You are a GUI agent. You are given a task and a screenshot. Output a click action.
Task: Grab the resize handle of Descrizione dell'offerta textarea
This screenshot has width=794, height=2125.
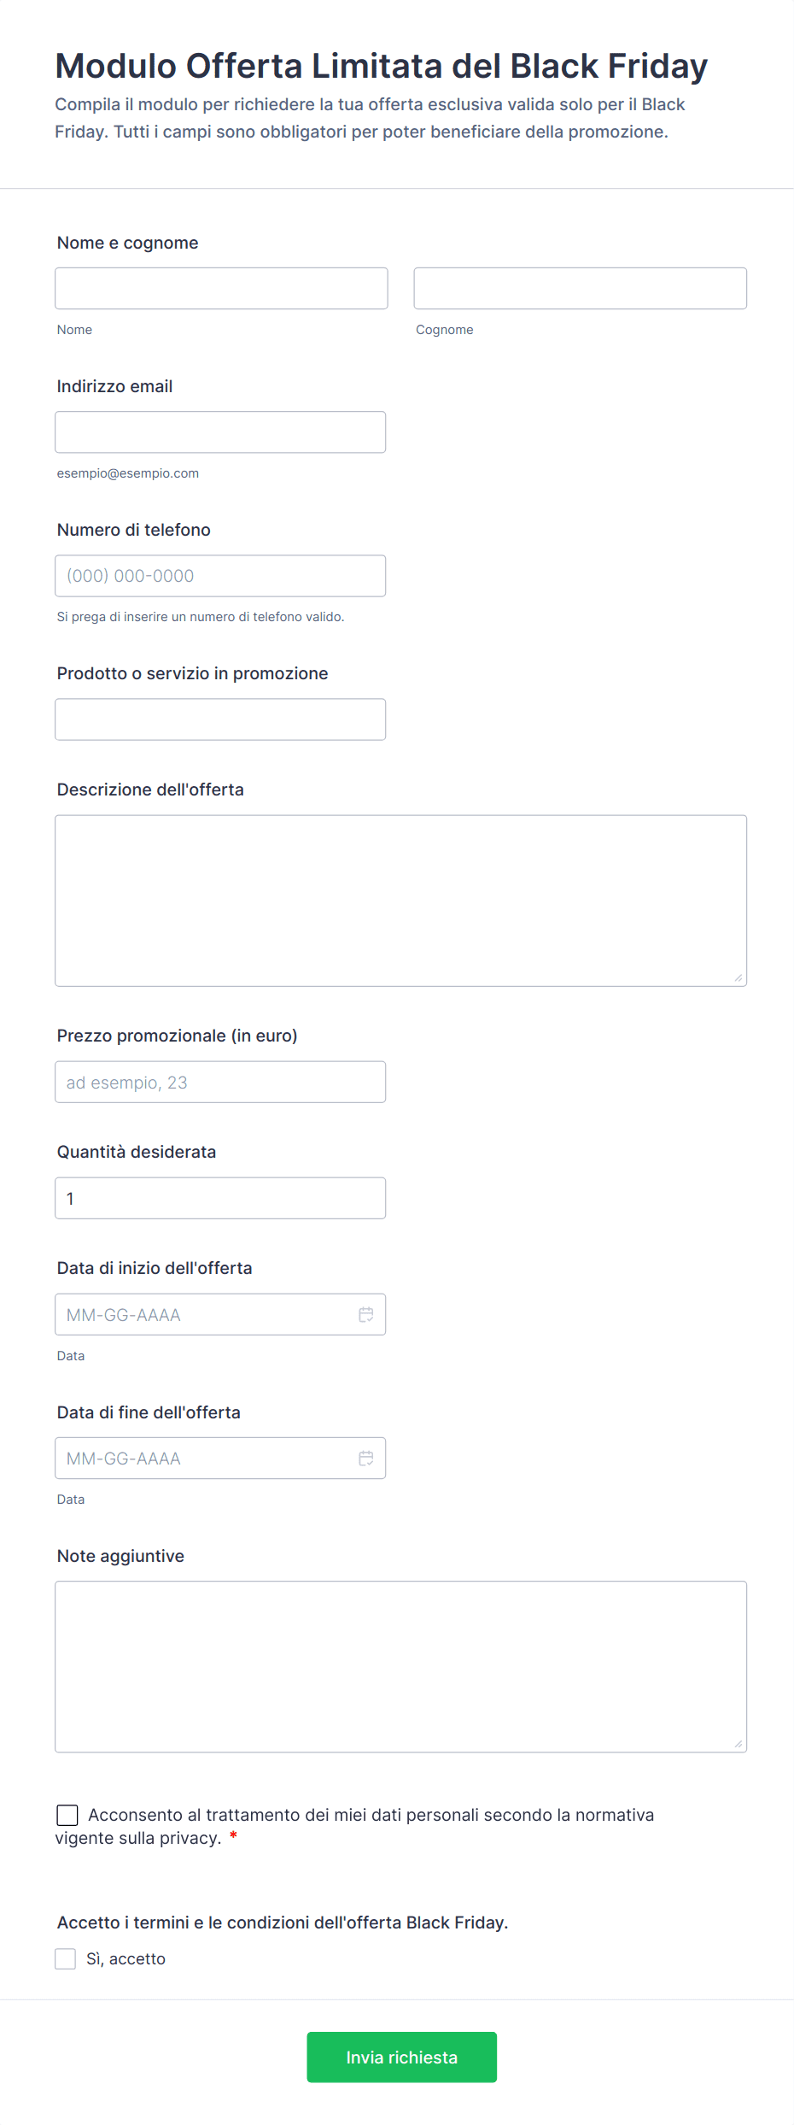tap(739, 977)
